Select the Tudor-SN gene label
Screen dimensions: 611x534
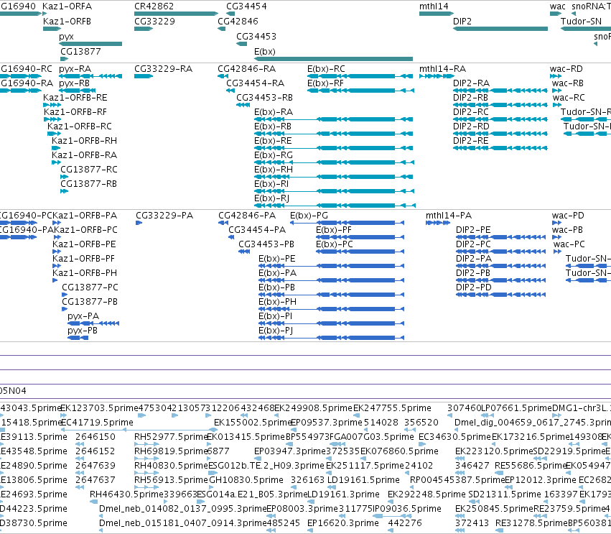pos(581,22)
